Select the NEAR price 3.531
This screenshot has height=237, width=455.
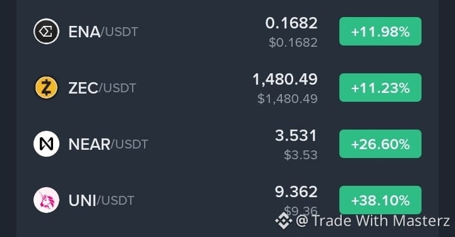coord(296,136)
